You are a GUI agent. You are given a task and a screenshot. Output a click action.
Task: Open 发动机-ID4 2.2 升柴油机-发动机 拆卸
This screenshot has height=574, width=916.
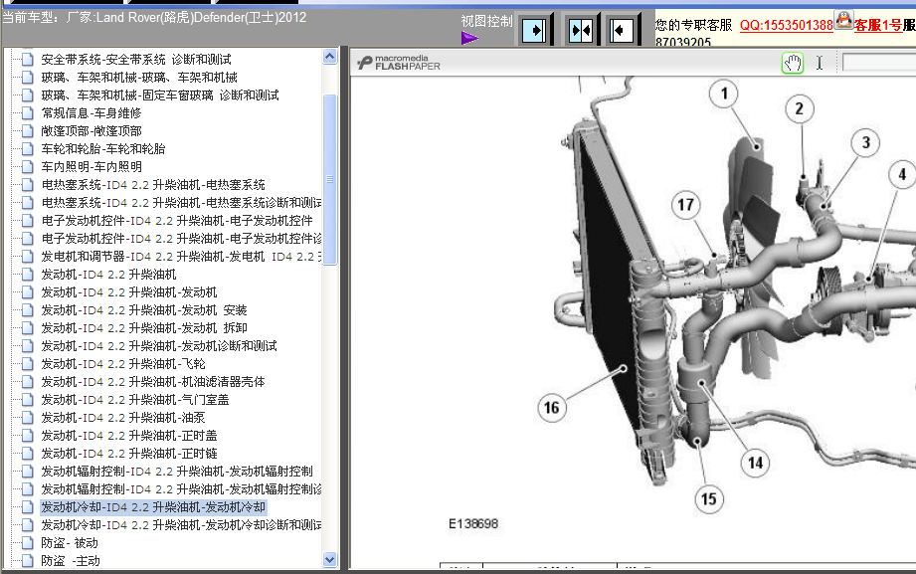[x=144, y=328]
